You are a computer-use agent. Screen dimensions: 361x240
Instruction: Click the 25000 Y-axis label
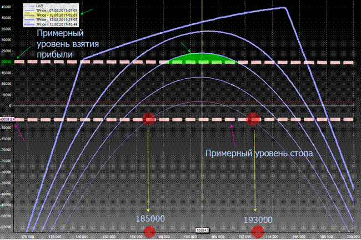[6, 51]
